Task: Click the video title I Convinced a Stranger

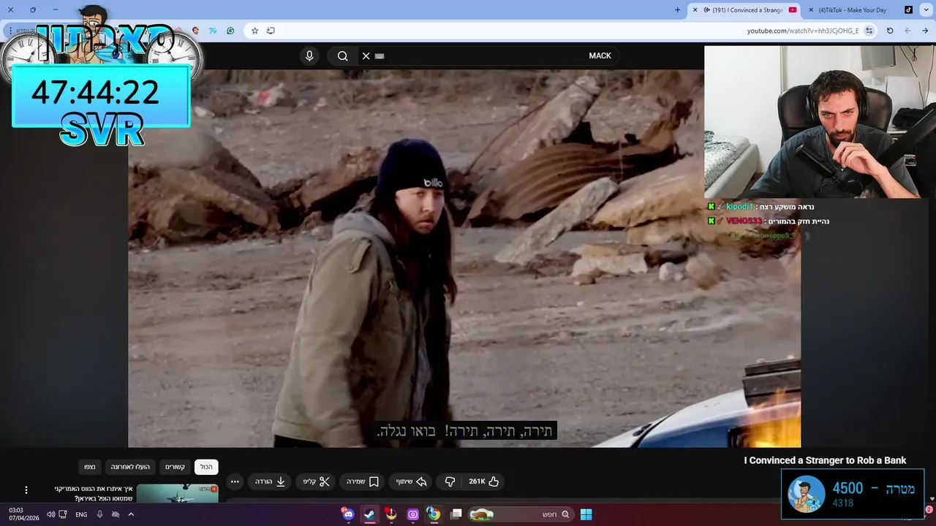Action: pyautogui.click(x=825, y=460)
